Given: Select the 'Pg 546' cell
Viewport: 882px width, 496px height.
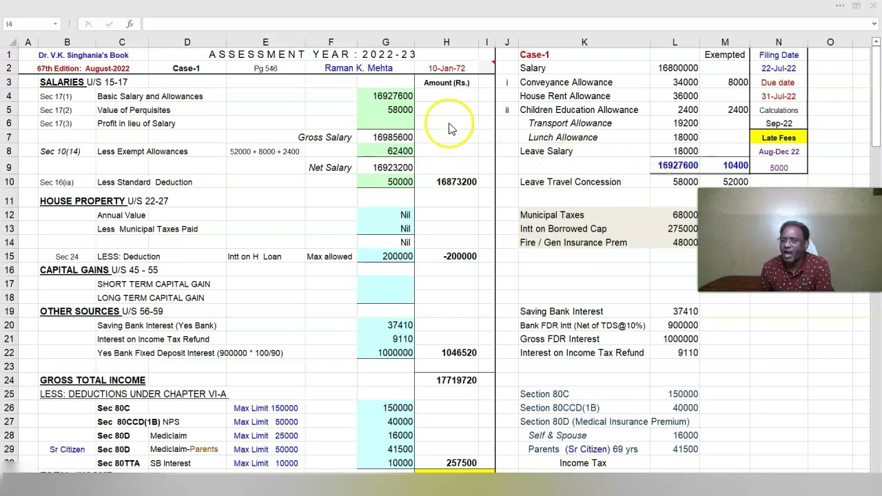Looking at the screenshot, I should 265,69.
